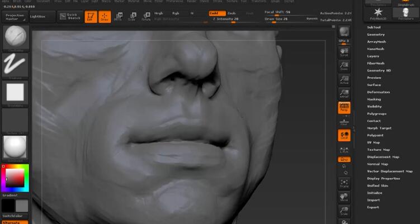The image size is (420, 224).
Task: Open the empty Texture selector slot
Action: point(15,121)
